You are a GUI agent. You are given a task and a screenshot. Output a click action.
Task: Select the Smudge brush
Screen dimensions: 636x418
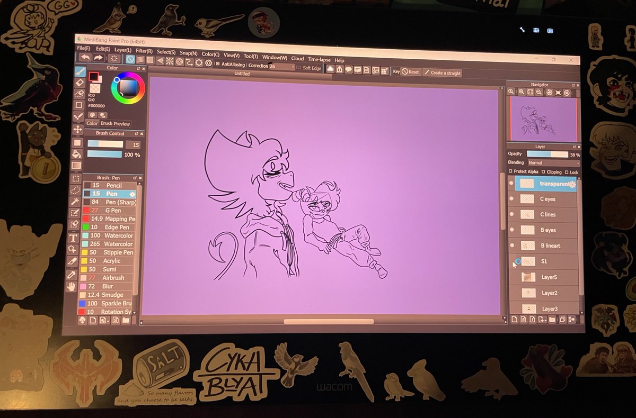tap(107, 294)
